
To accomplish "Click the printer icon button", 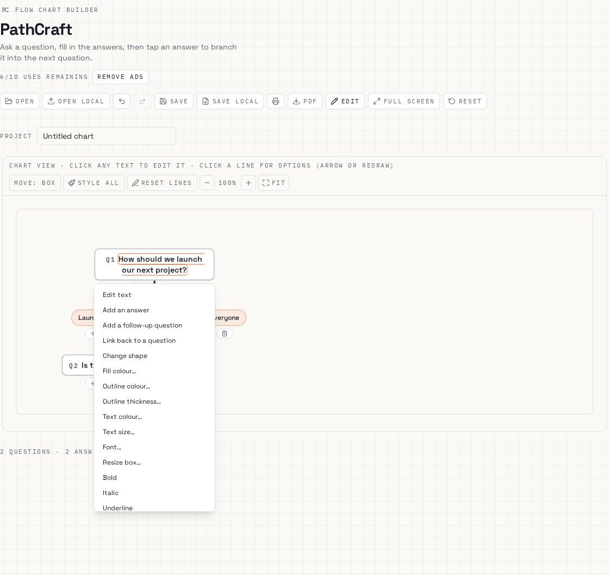I will pos(275,101).
